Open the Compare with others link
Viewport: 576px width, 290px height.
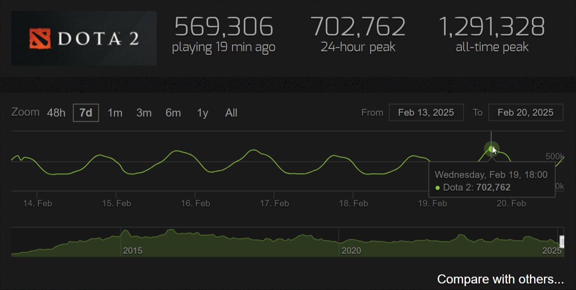click(x=500, y=279)
